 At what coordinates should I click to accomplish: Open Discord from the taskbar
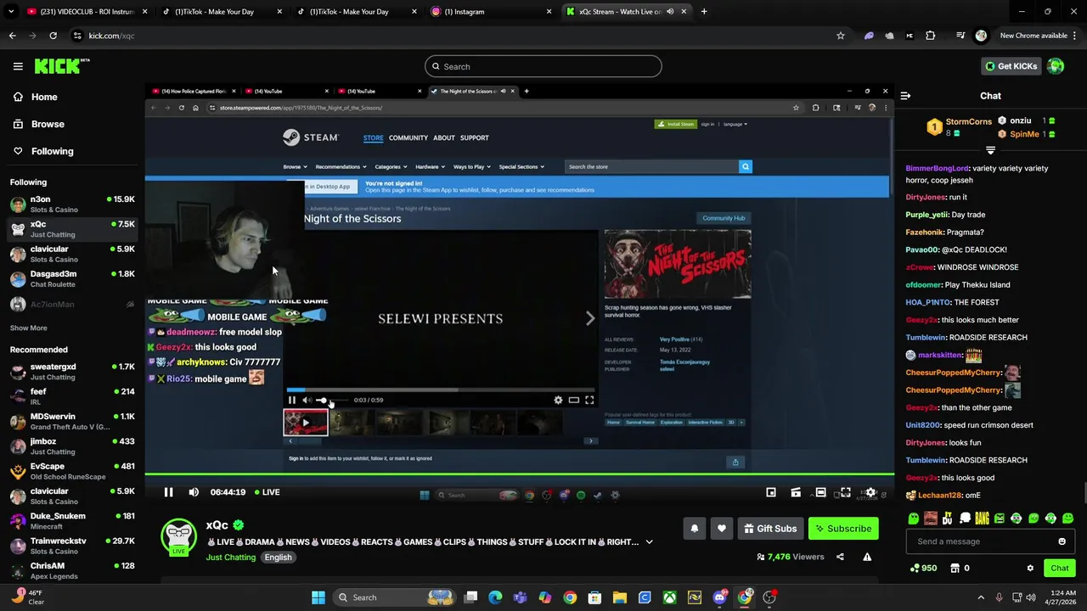click(x=719, y=597)
